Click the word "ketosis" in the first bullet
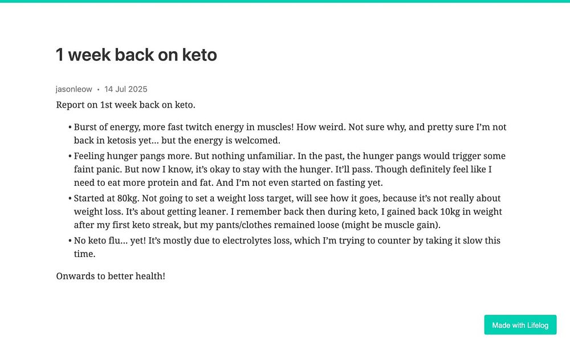 tap(121, 141)
